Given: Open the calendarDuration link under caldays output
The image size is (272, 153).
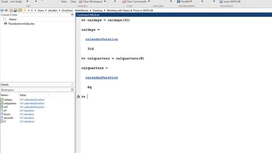Looking at the screenshot, I should [102, 39].
